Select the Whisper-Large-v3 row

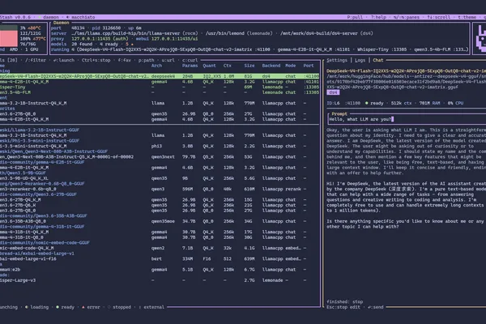tap(160, 280)
